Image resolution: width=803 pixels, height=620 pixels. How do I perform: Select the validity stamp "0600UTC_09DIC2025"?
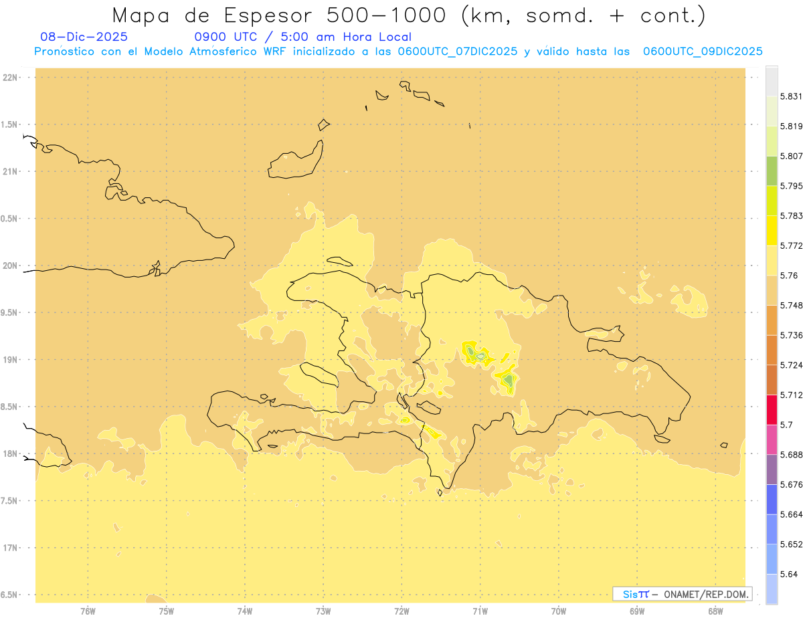pyautogui.click(x=703, y=51)
